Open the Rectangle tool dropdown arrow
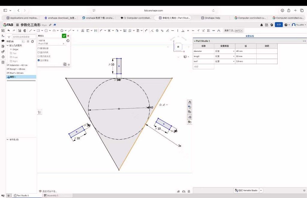Viewport: 307px width, 198px height. (42, 31)
